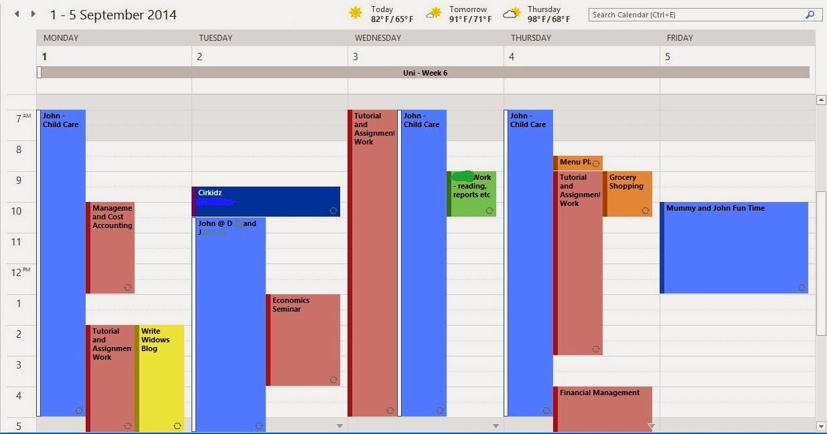Show more Wednesday appointments below via down arrow

[x=496, y=426]
